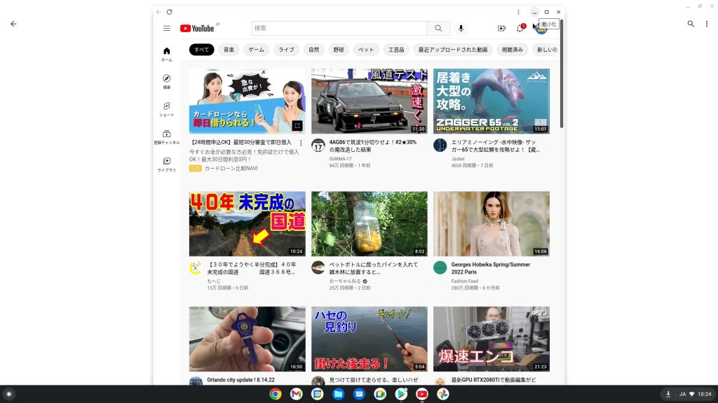Open the account avatar menu

click(541, 29)
